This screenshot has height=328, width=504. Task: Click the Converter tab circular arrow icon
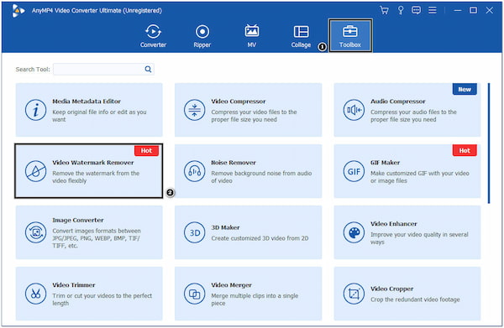point(153,31)
